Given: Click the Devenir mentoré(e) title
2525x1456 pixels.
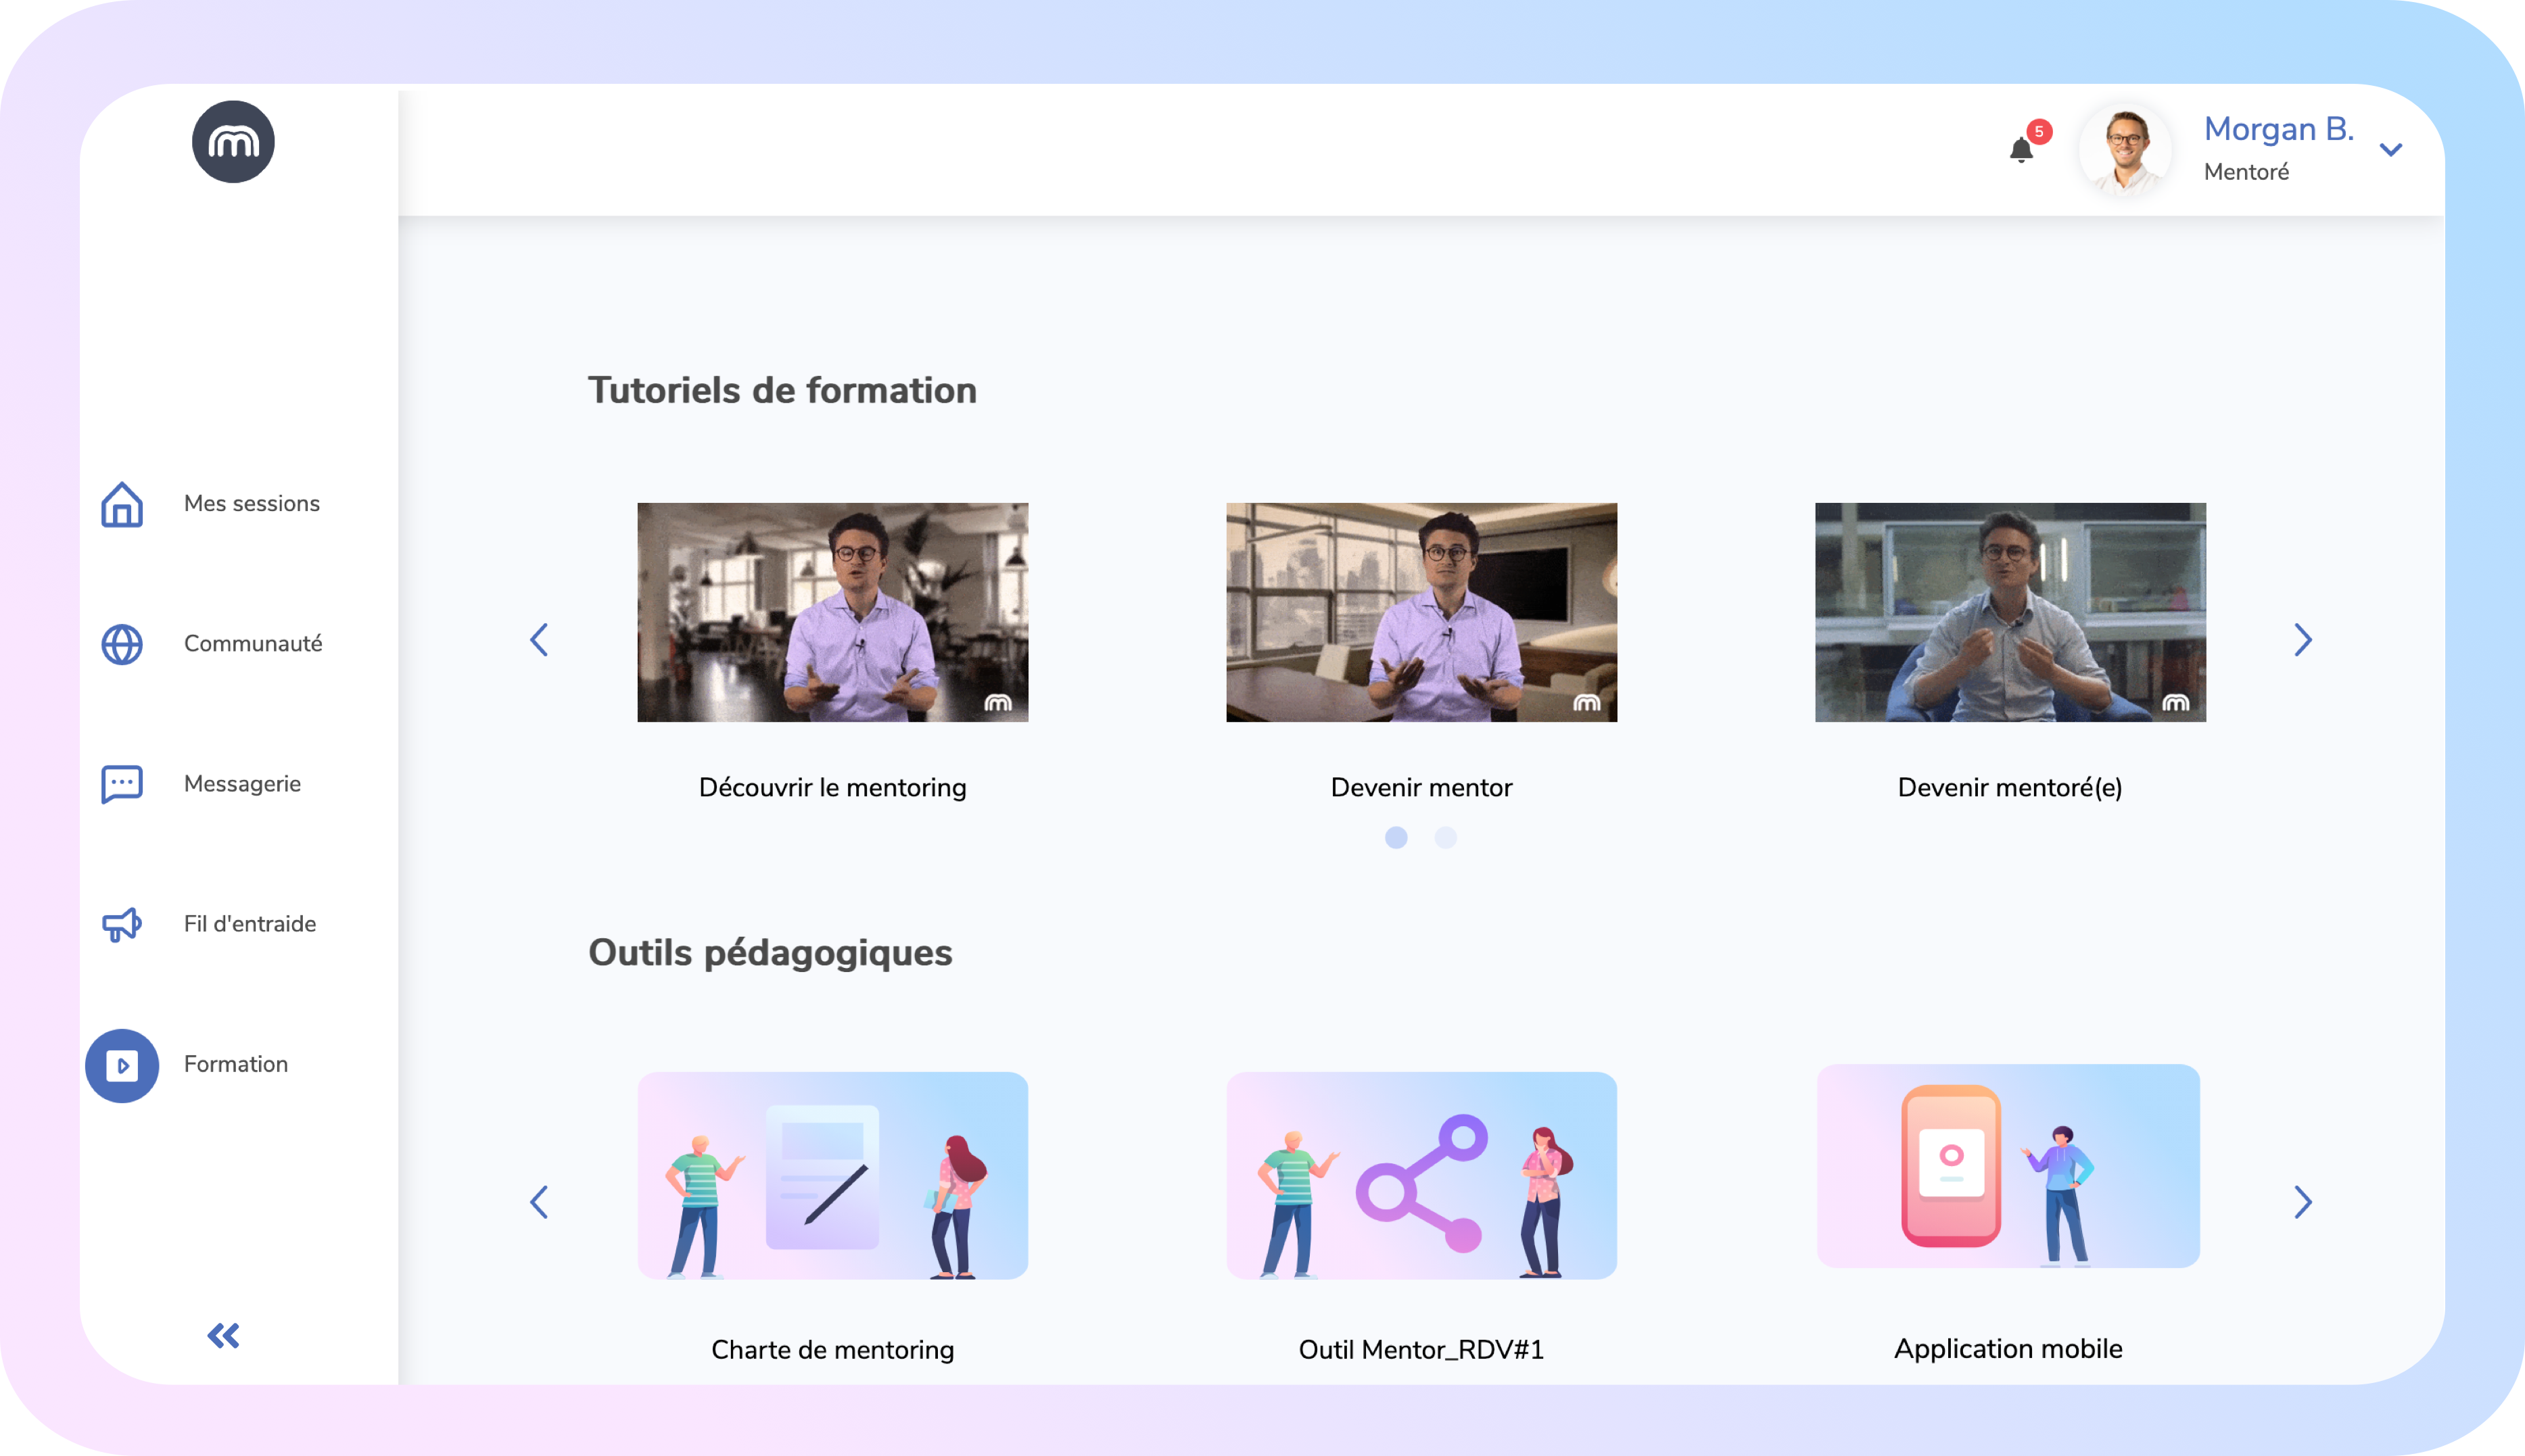Looking at the screenshot, I should 2010,787.
